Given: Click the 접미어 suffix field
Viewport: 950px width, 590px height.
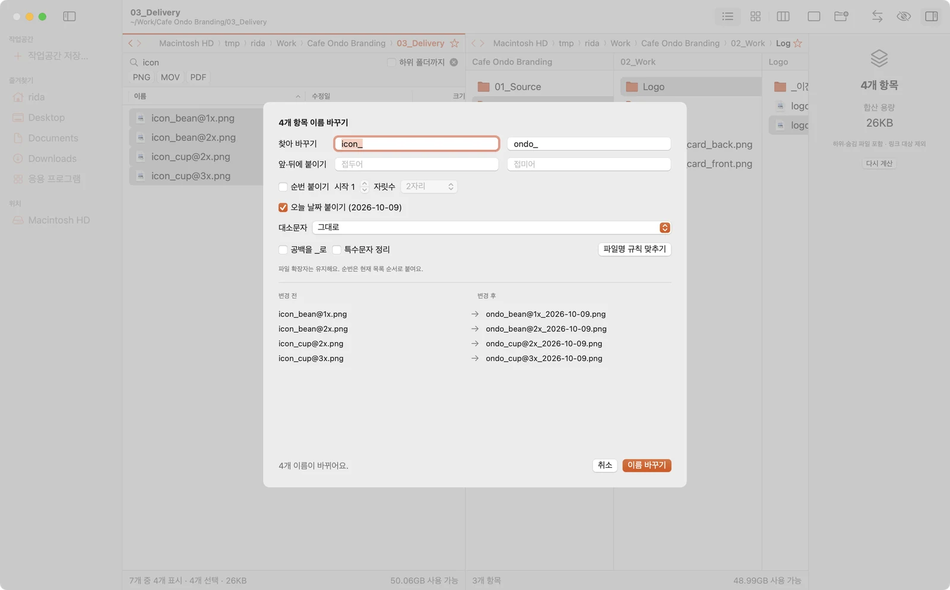Looking at the screenshot, I should pyautogui.click(x=589, y=164).
